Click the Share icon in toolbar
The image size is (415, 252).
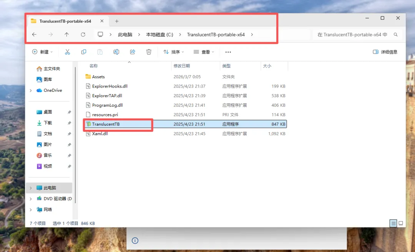click(133, 52)
